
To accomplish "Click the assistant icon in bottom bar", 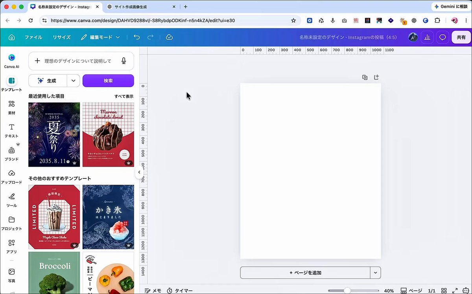I will (x=466, y=290).
